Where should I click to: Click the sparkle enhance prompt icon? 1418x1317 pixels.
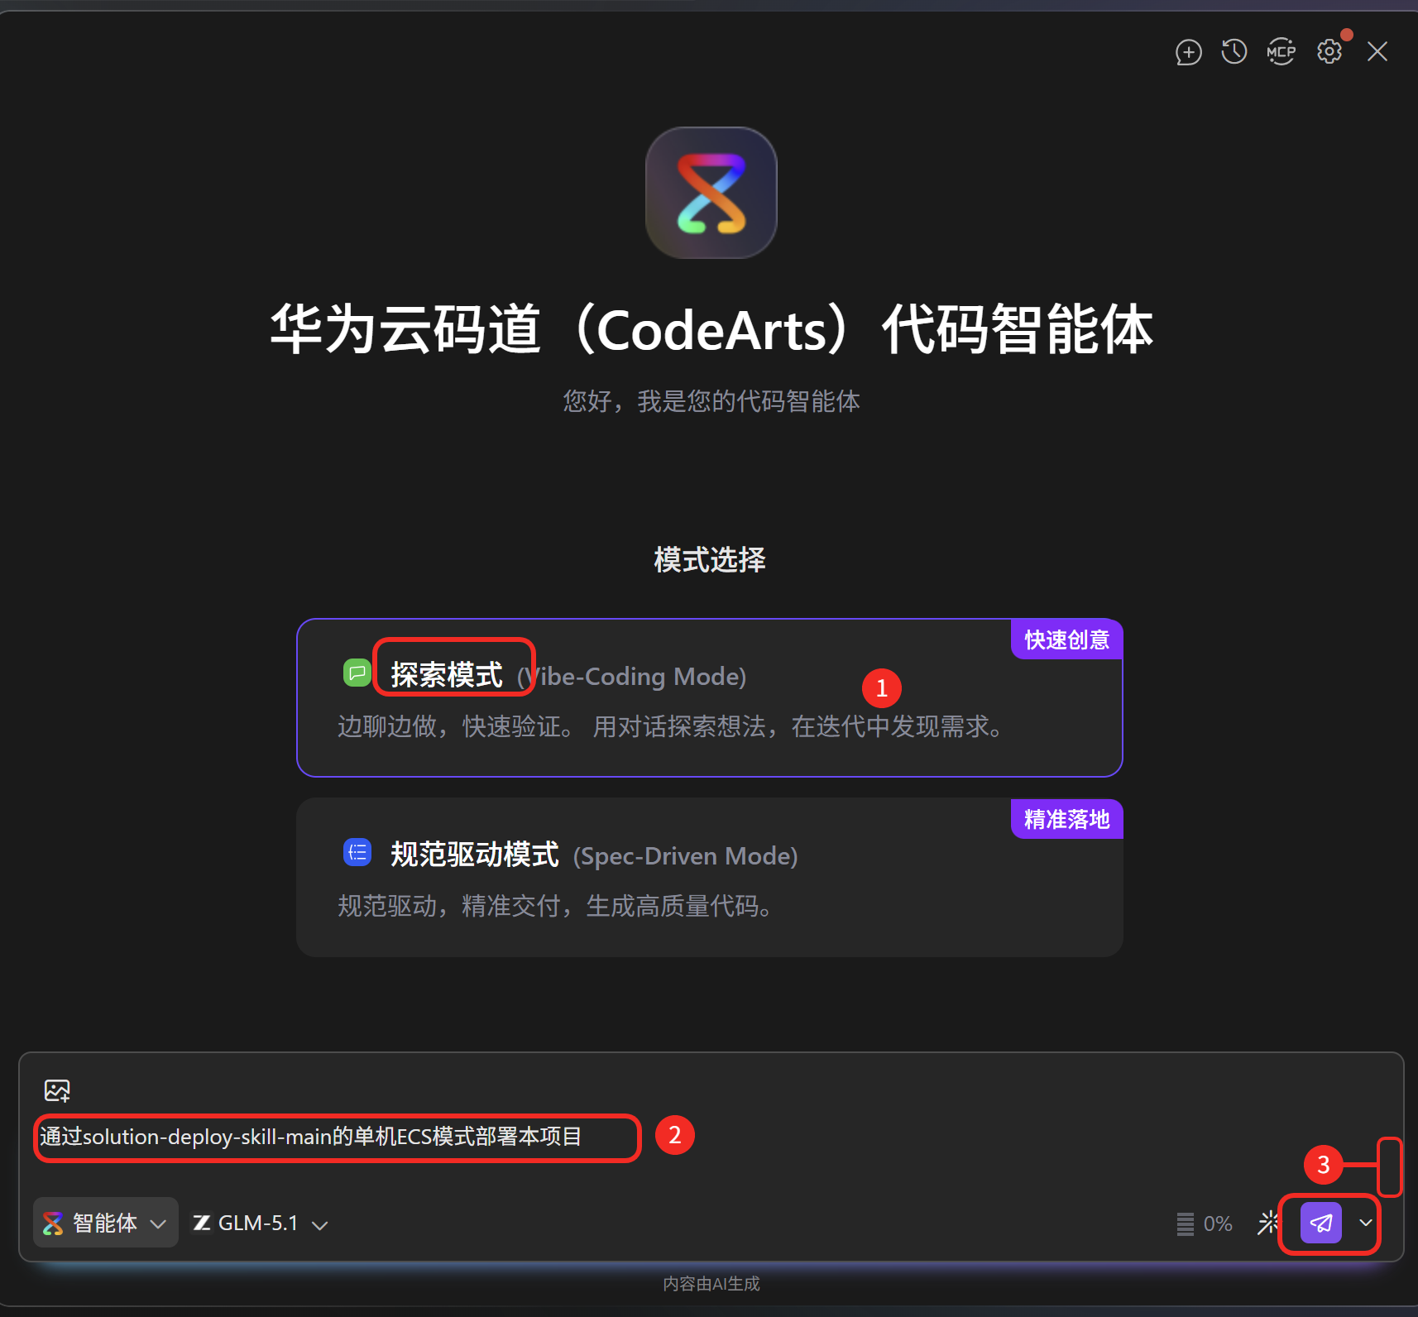[x=1267, y=1223]
